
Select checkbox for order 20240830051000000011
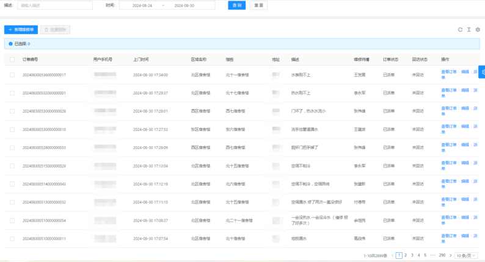tap(12, 238)
